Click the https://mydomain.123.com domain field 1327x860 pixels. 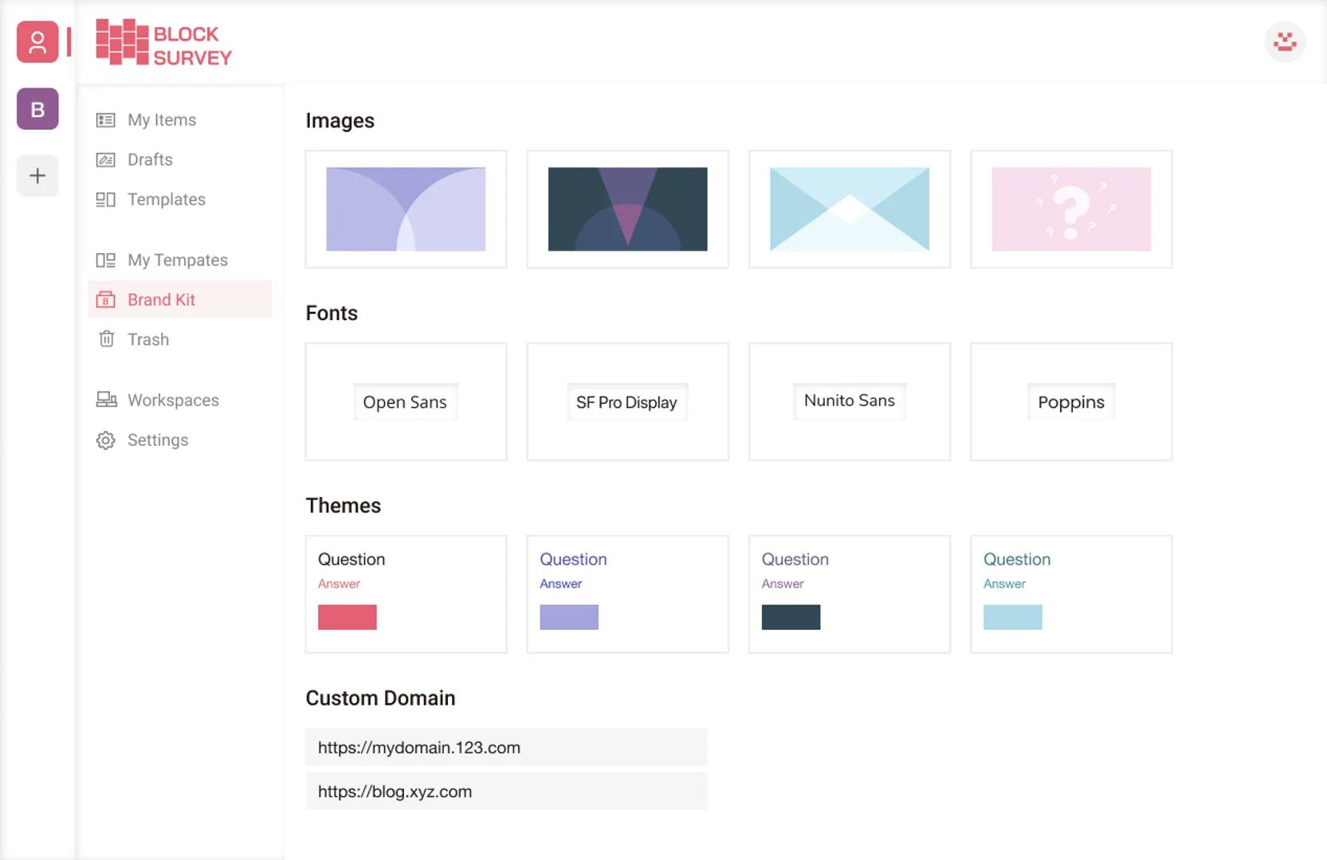(x=506, y=747)
